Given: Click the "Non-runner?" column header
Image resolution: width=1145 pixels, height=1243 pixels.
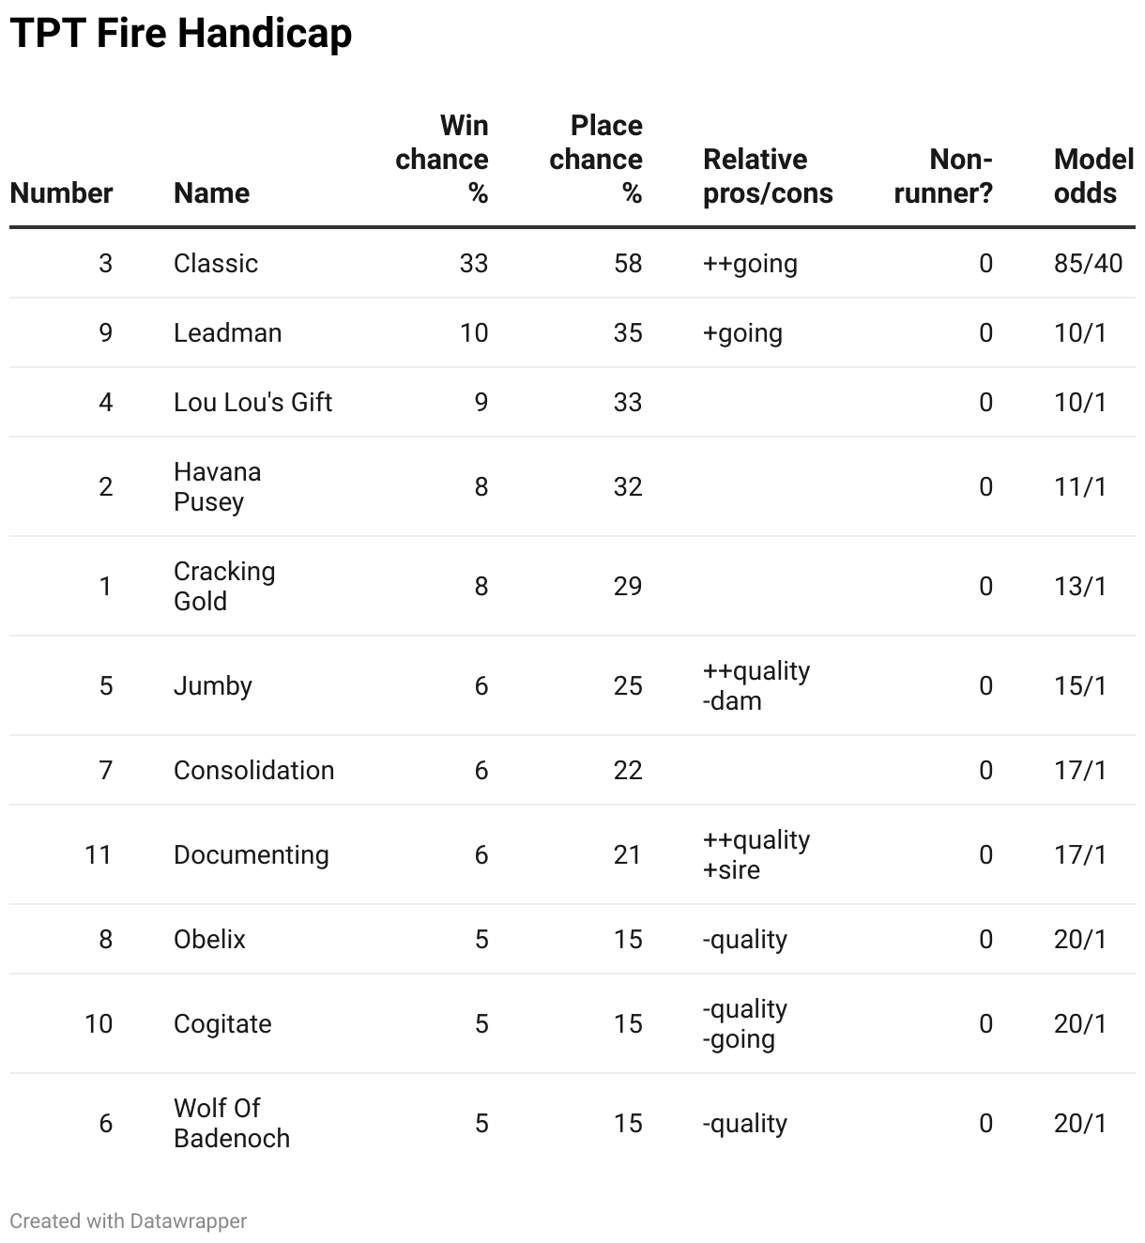Looking at the screenshot, I should tap(943, 176).
